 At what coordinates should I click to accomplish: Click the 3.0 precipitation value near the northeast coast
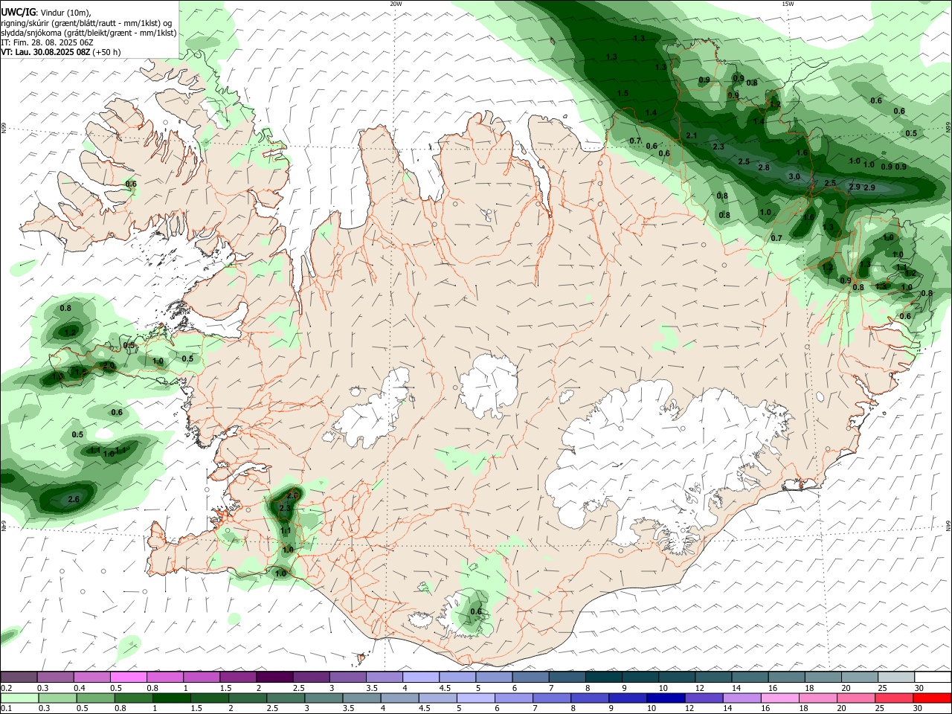pos(794,176)
